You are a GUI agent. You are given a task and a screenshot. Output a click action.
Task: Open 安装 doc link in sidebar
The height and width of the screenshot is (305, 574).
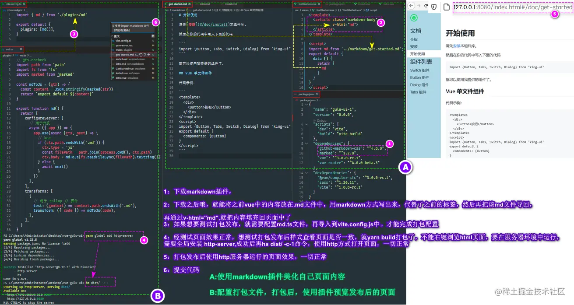414,46
